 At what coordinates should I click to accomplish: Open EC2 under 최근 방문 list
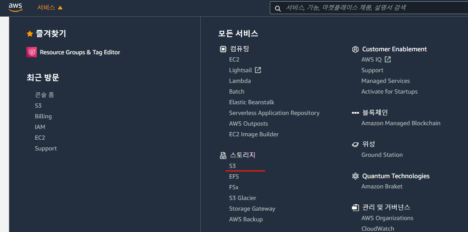(40, 138)
